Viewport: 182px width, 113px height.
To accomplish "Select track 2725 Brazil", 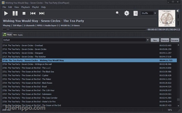I will 89,87.
